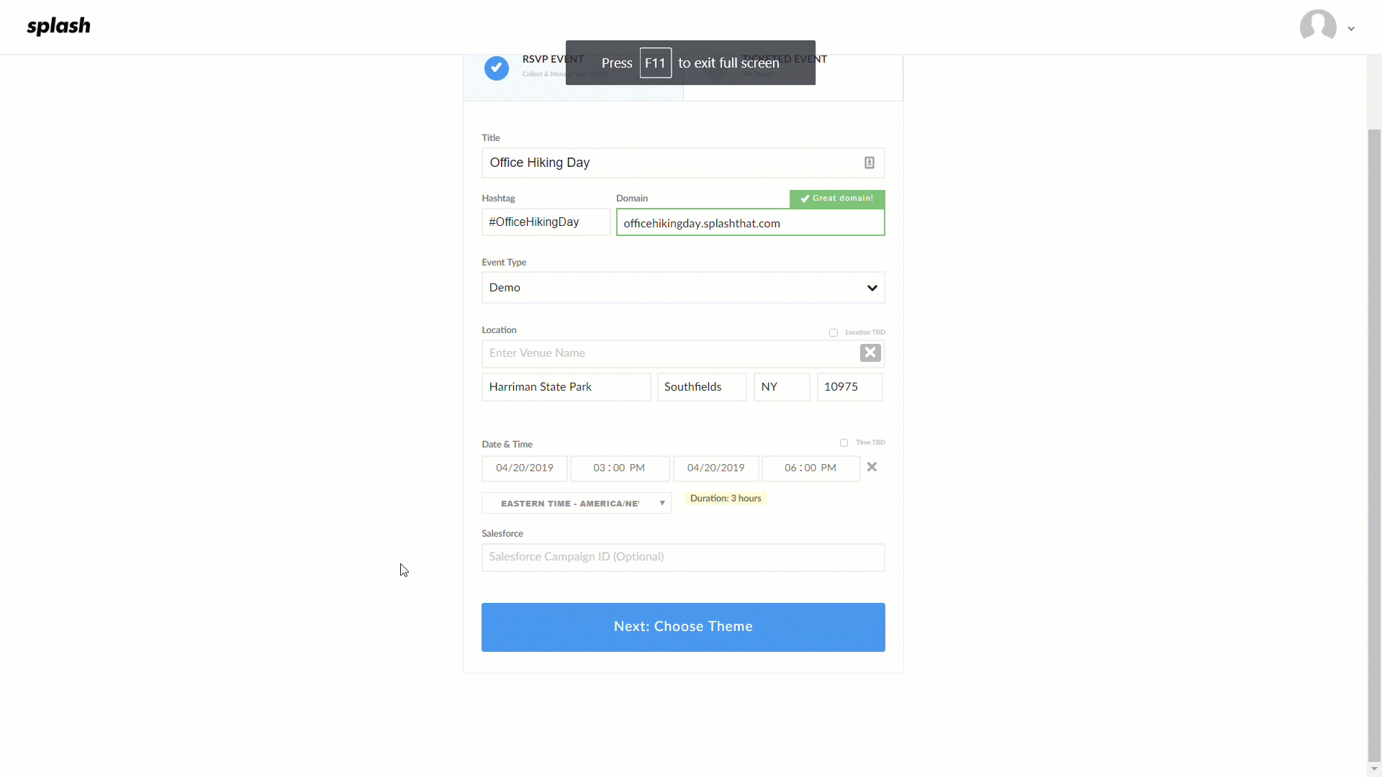
Task: Edit the Hashtag field #OfficeHikingDay
Action: [x=546, y=222]
